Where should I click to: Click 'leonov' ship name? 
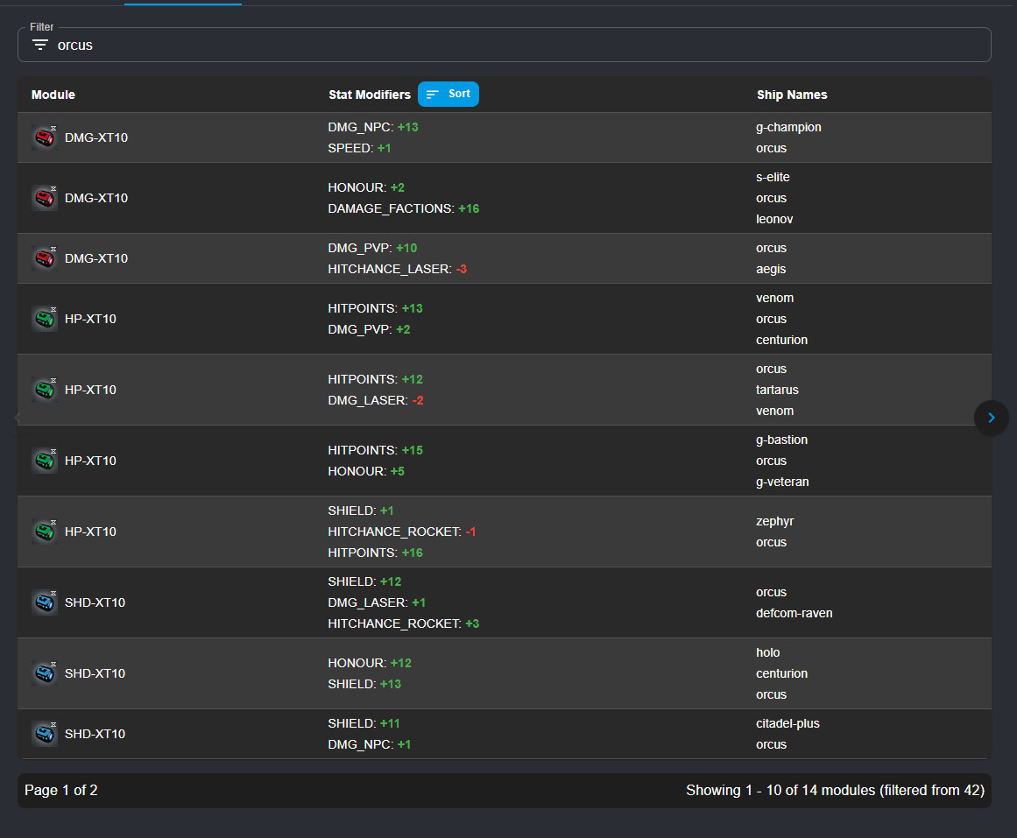pyautogui.click(x=774, y=219)
